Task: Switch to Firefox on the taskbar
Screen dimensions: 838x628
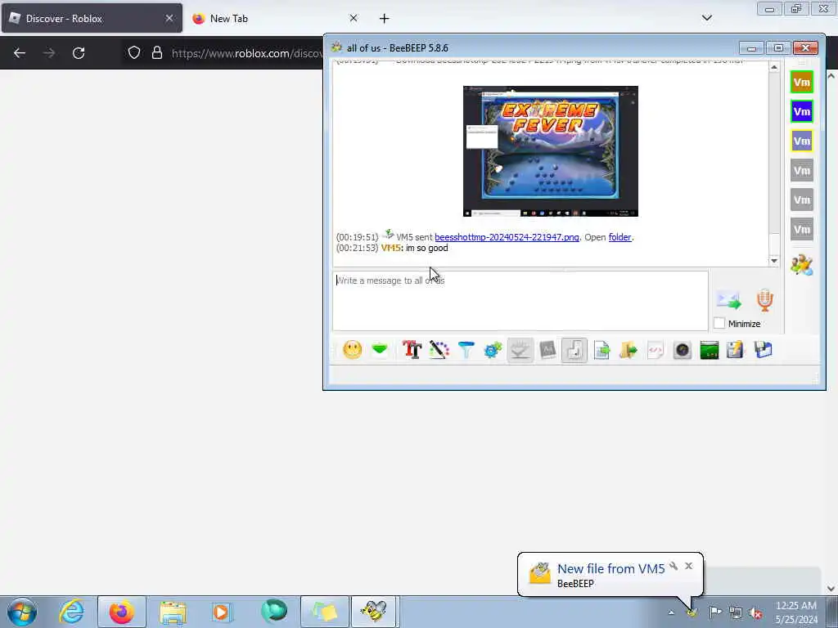Action: (122, 612)
